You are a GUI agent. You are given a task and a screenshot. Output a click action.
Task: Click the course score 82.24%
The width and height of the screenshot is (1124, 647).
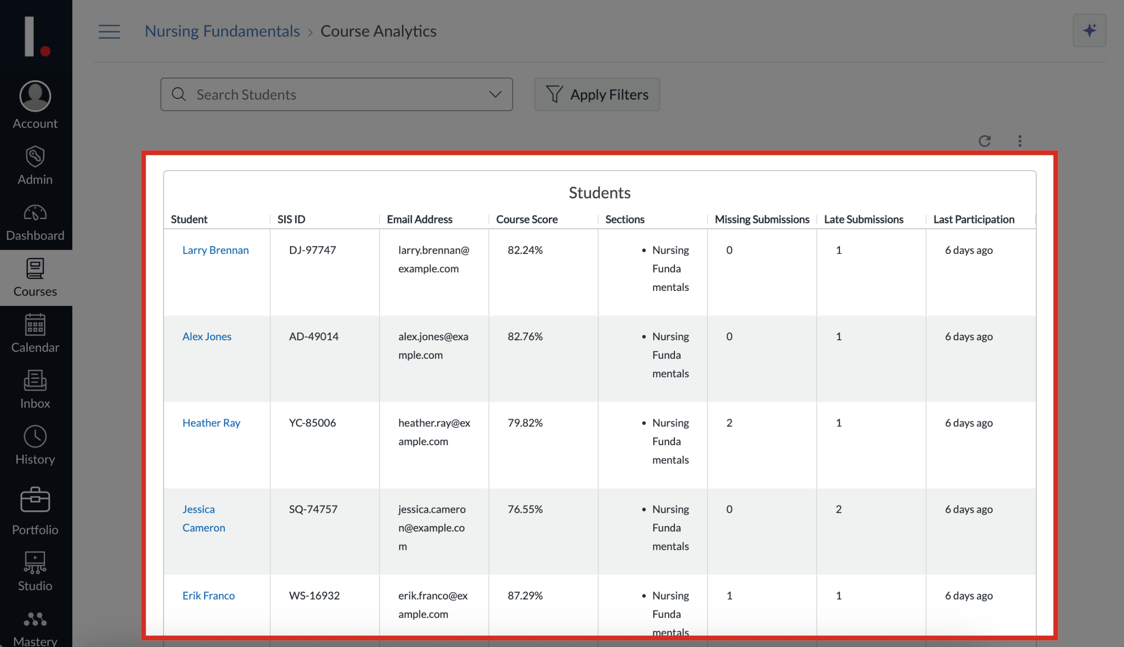pos(525,250)
